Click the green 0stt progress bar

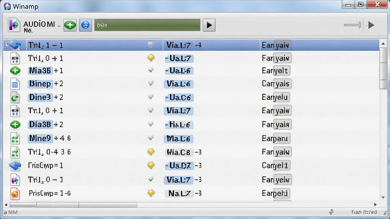tap(147, 25)
